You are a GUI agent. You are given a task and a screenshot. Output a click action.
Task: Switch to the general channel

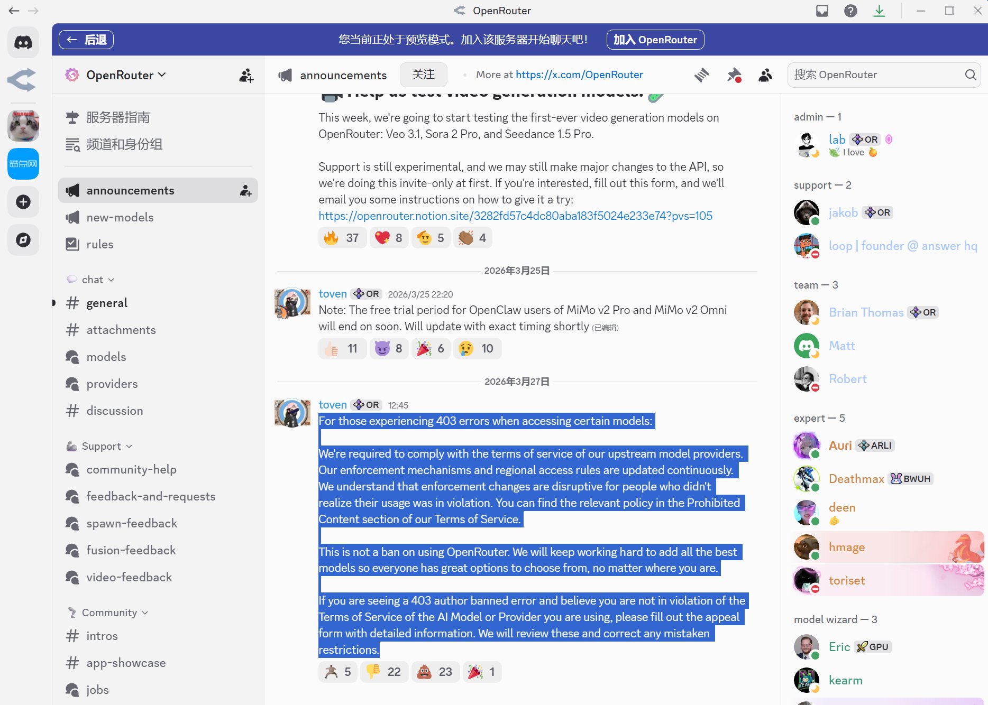[107, 303]
